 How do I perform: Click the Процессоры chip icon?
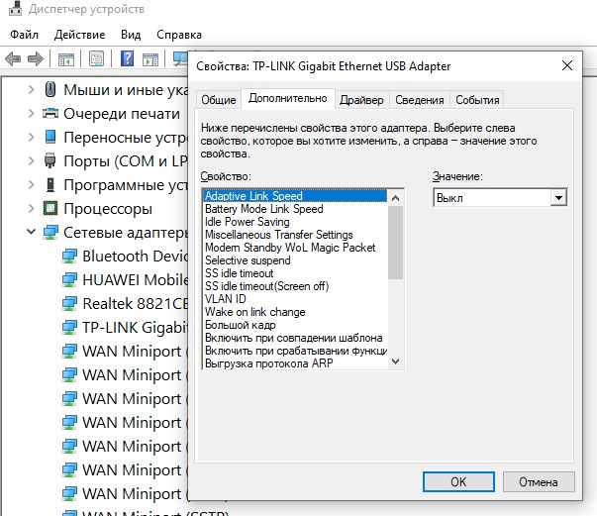coord(50,208)
